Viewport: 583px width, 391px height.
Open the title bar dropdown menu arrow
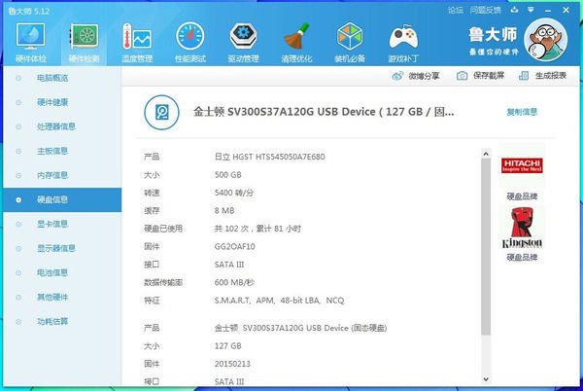531,10
